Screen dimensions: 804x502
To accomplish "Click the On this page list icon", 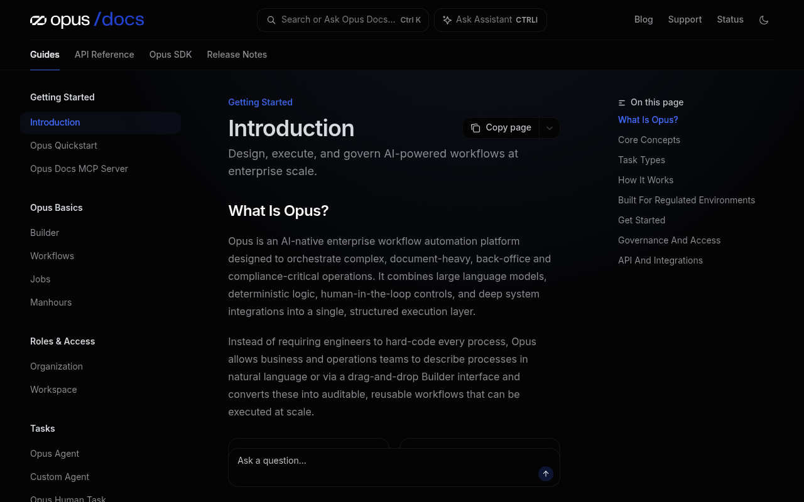I will [x=622, y=102].
